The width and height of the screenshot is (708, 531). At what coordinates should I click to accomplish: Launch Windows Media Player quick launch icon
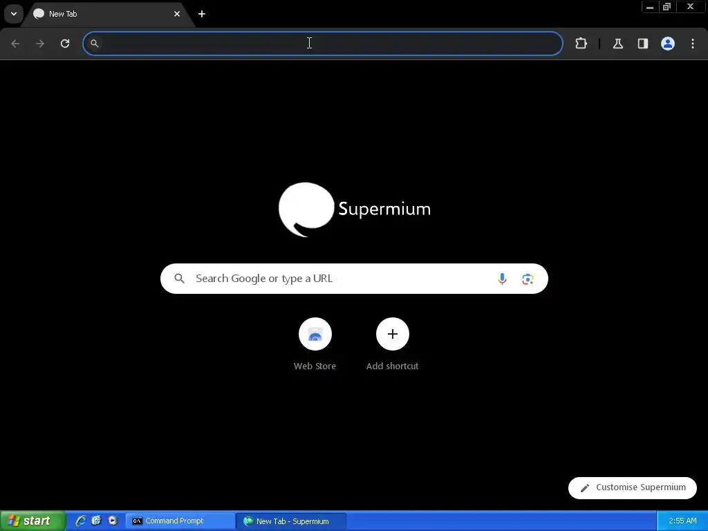[113, 521]
